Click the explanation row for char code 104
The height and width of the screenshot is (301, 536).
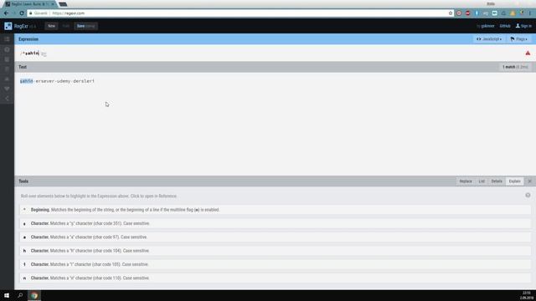coord(276,251)
